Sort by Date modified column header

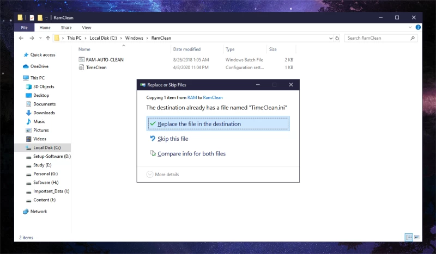(187, 49)
